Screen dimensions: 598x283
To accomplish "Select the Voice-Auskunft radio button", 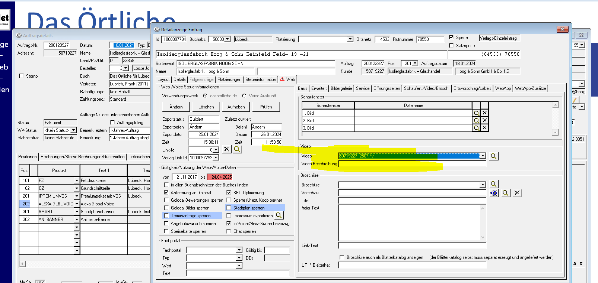I will [244, 96].
